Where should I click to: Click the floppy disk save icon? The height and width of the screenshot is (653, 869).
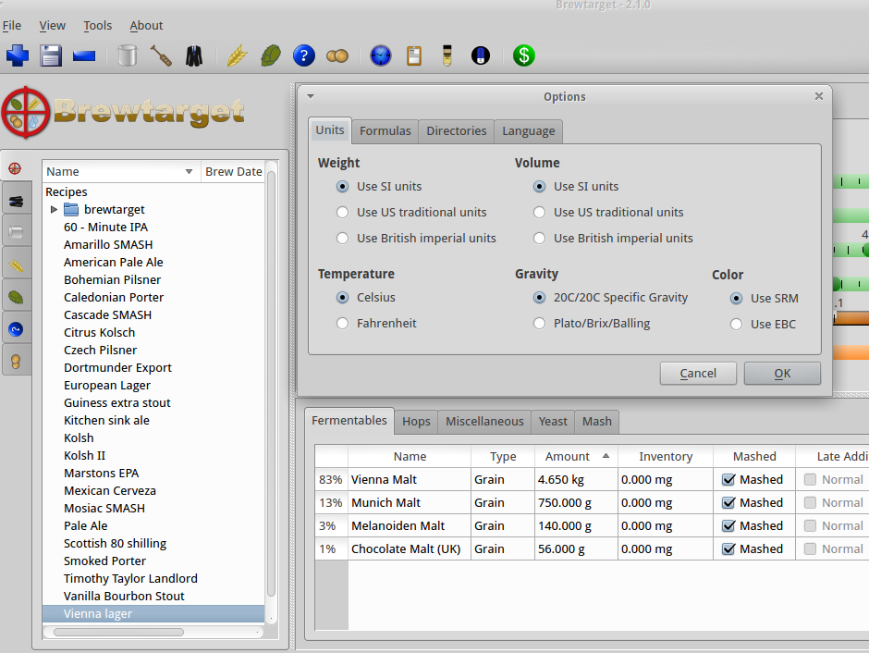(51, 55)
